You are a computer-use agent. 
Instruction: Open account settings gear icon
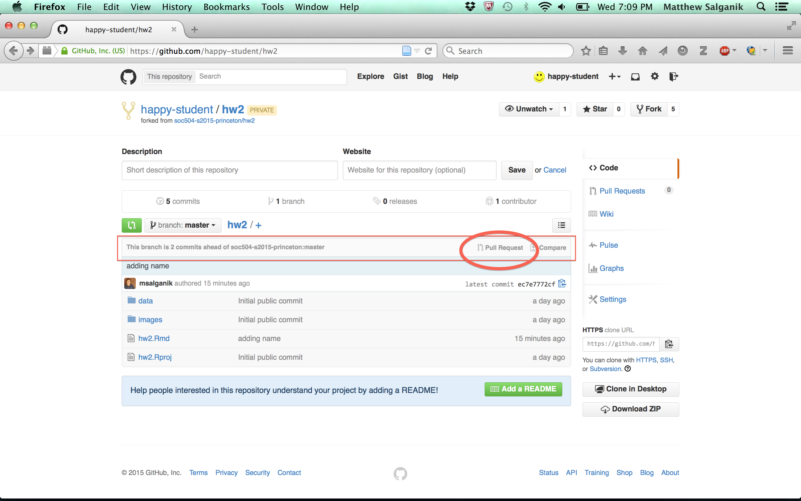click(654, 76)
